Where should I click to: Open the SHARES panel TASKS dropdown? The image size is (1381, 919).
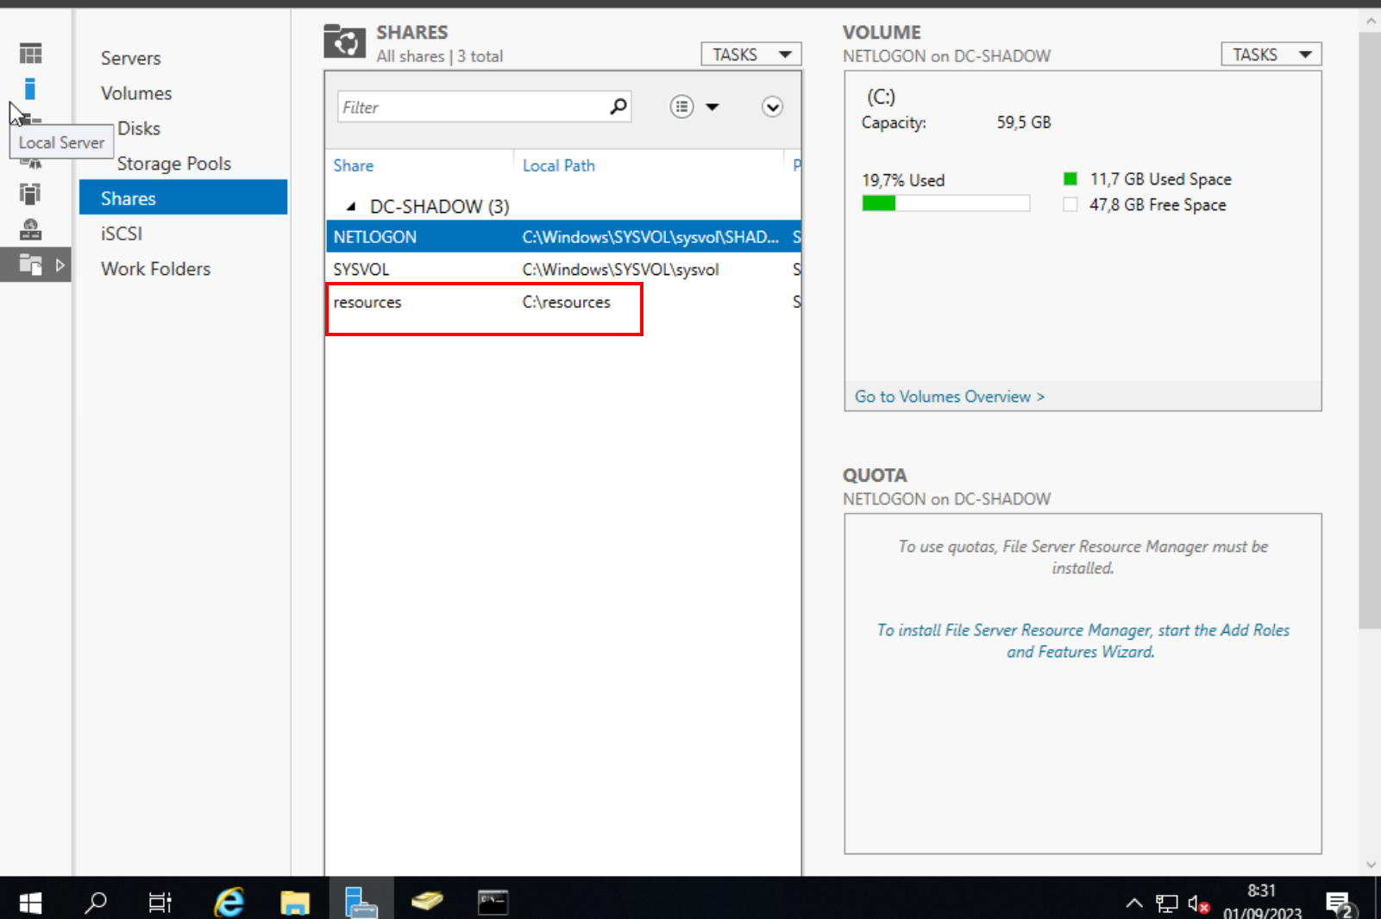tap(750, 54)
